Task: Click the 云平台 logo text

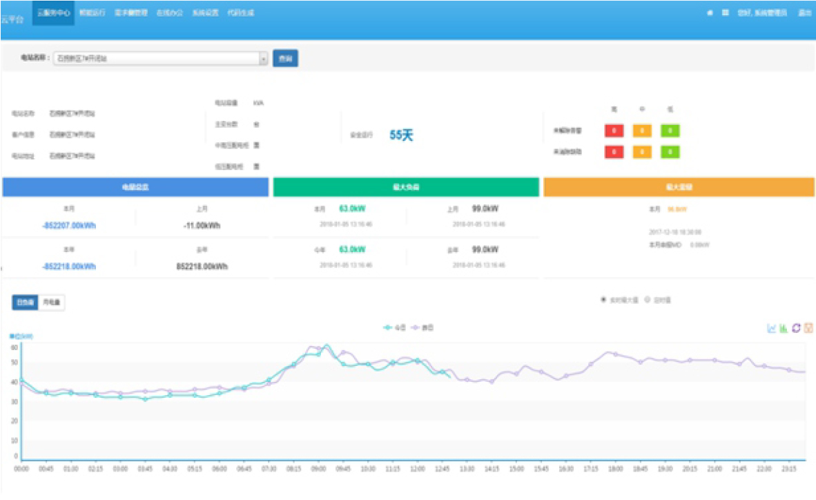Action: pos(12,19)
